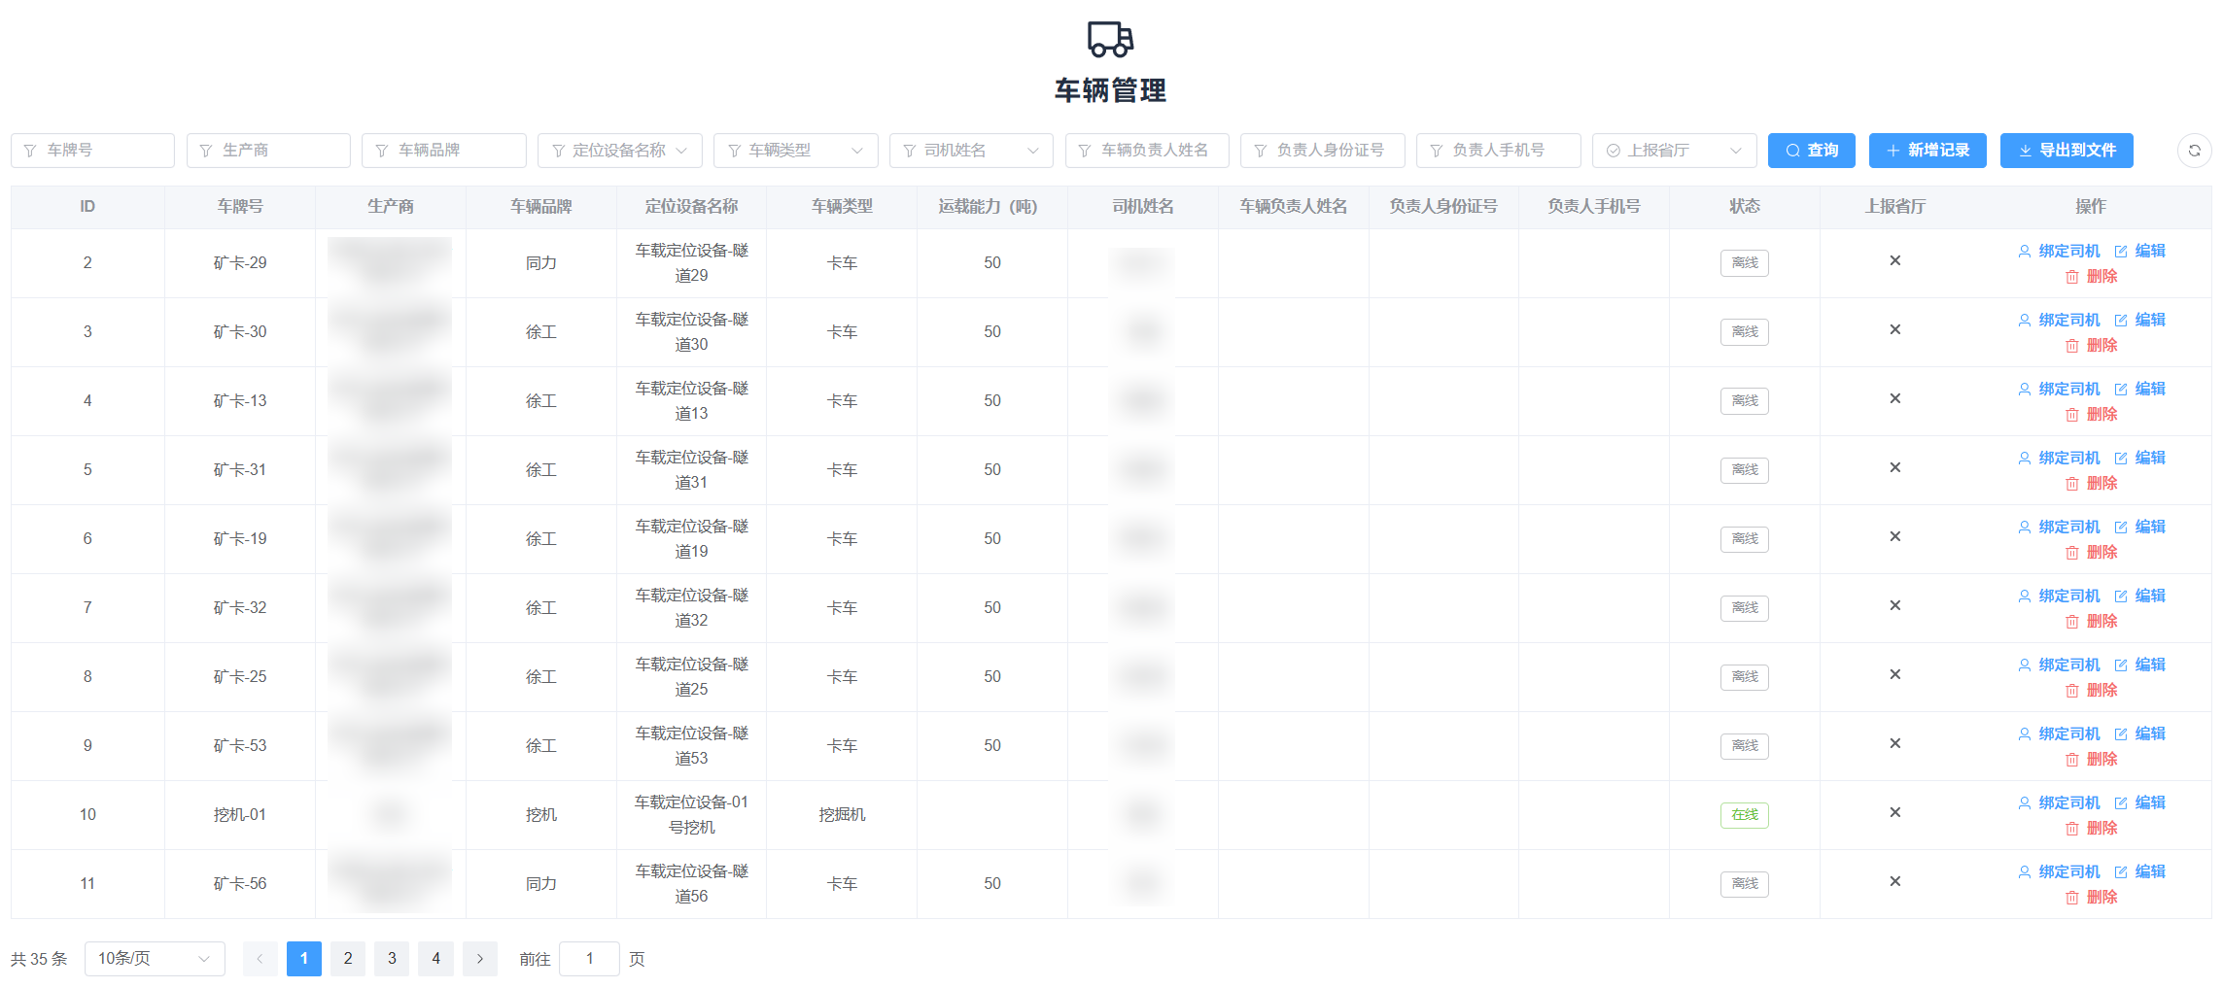This screenshot has width=2223, height=989.
Task: Go to page 2 of results
Action: tap(348, 959)
